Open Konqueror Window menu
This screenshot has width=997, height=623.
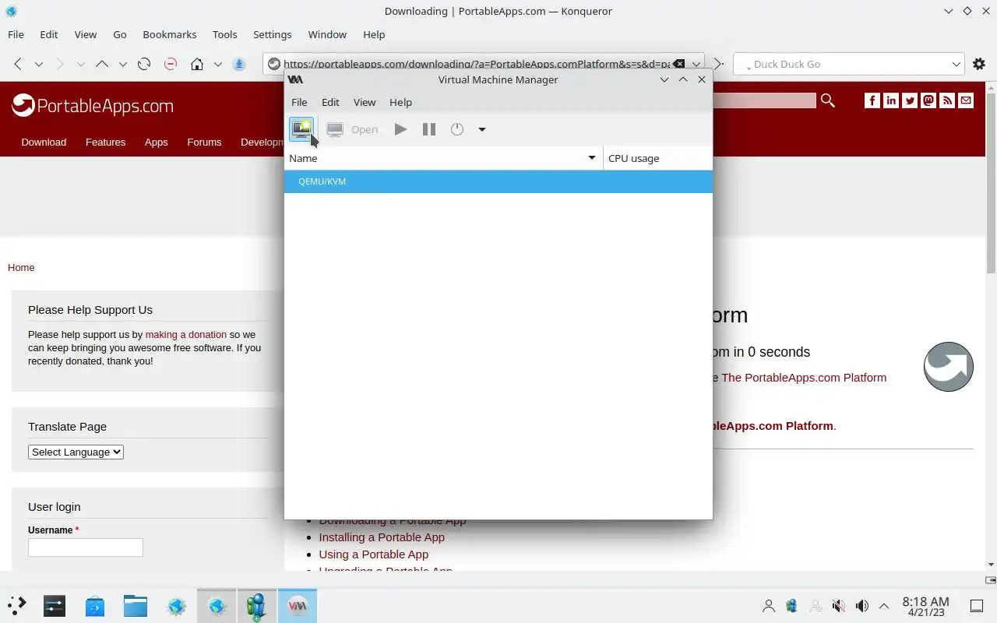click(x=327, y=34)
